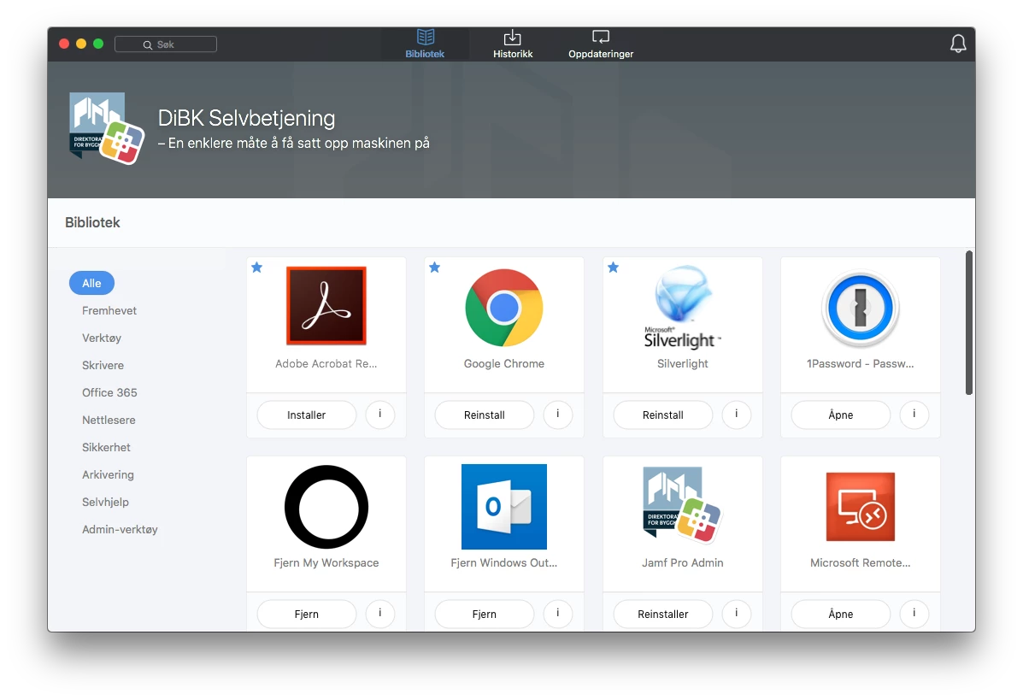
Task: Click Fjern under Fjern Windows Outlook
Action: point(484,614)
